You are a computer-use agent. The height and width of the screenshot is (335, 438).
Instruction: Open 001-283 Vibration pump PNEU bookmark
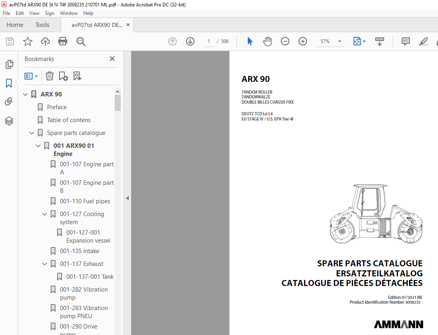pos(84,312)
